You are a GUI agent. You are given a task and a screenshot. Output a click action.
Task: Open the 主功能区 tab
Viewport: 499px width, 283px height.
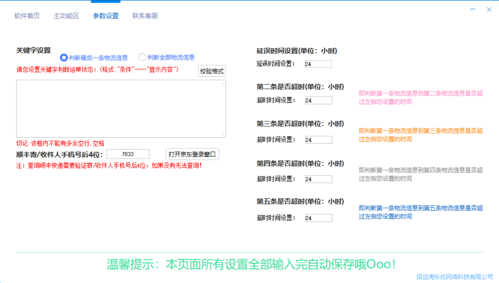(x=66, y=16)
